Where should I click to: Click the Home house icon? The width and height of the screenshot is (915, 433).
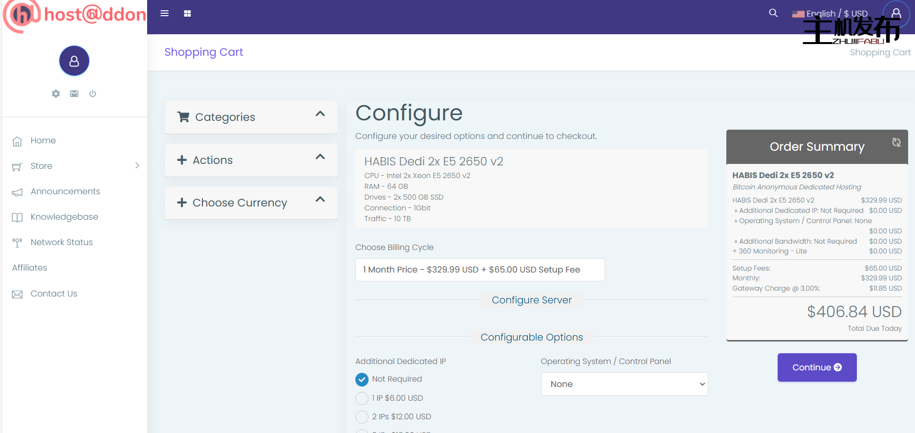pyautogui.click(x=17, y=141)
